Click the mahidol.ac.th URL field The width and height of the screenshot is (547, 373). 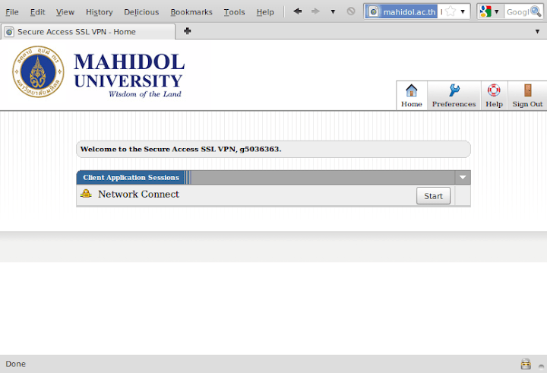coord(409,12)
